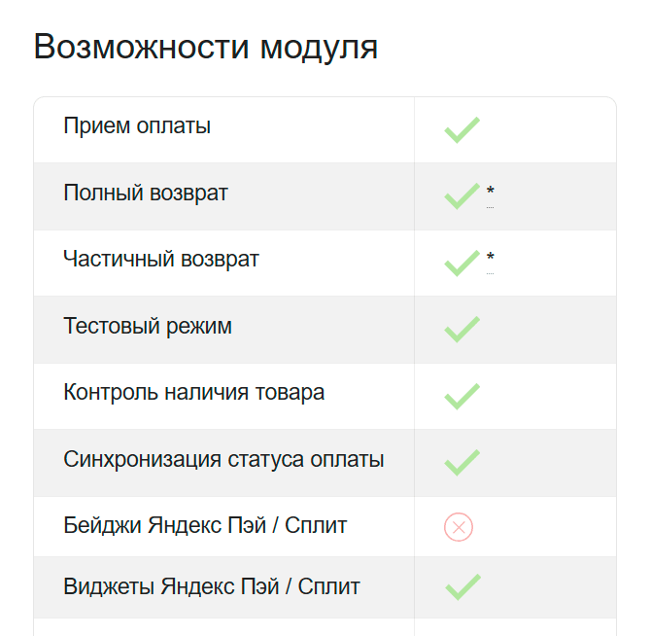Select the Бейджи Яндекс Пэй / Сплит label
649x636 pixels.
click(x=205, y=525)
